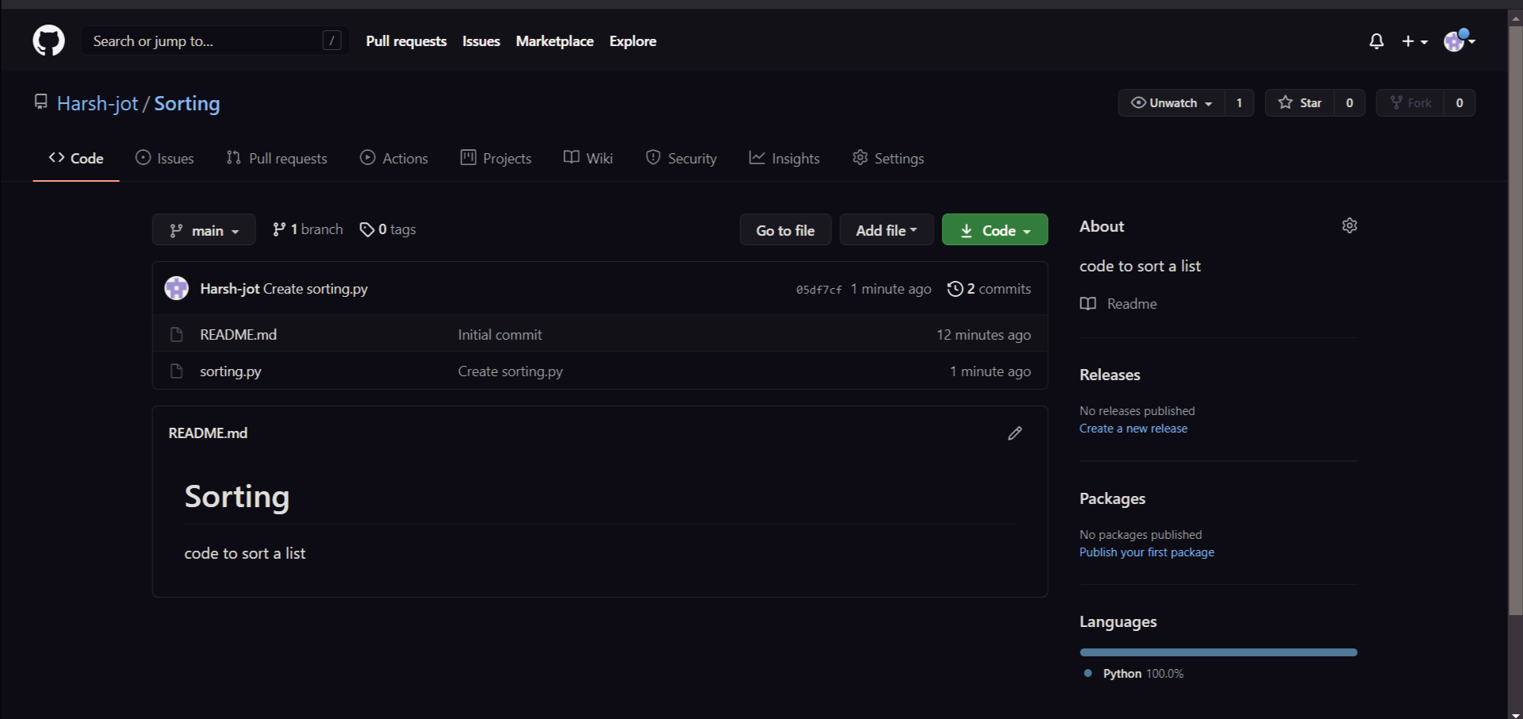Open the repository Settings tab
The width and height of the screenshot is (1523, 719).
pos(888,158)
